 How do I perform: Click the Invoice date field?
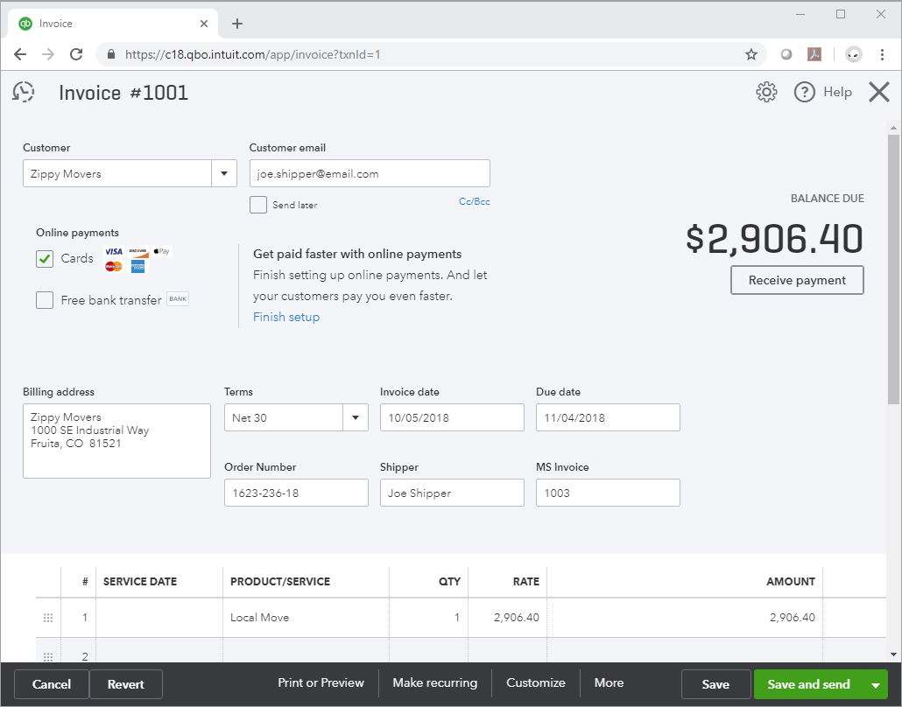451,417
